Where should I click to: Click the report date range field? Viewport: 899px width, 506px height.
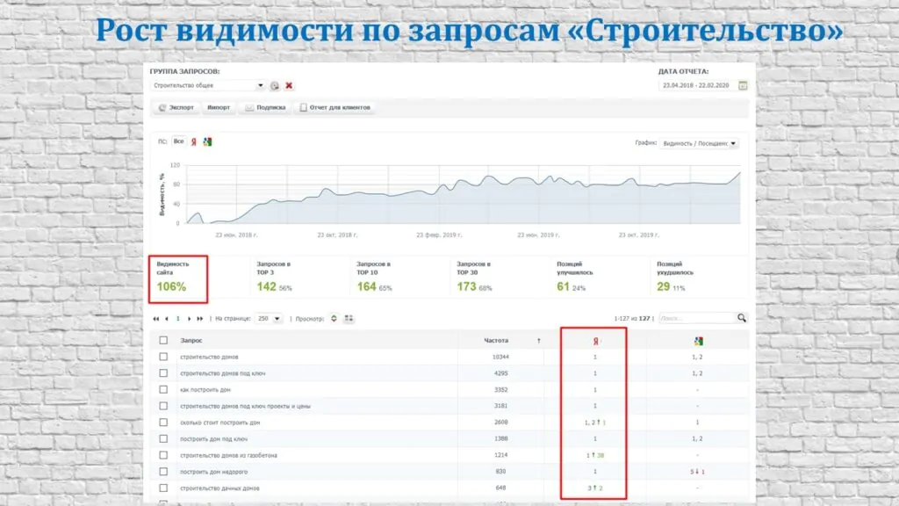pos(696,85)
